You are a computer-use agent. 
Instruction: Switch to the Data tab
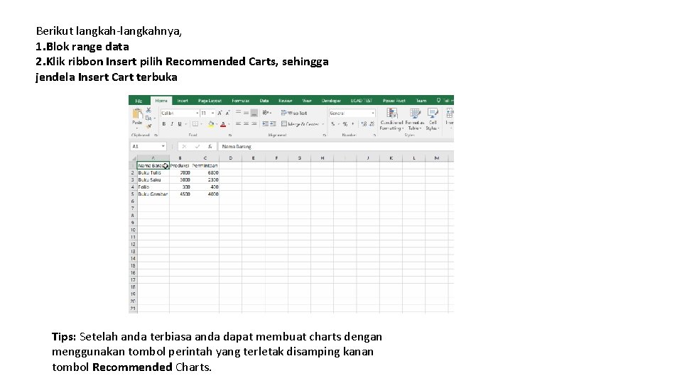point(264,101)
